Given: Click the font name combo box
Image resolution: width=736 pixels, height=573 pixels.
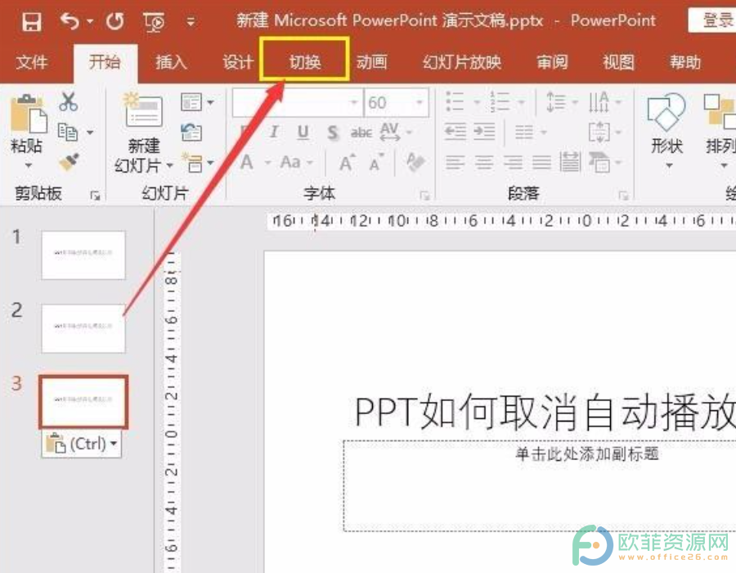Looking at the screenshot, I should tap(298, 102).
